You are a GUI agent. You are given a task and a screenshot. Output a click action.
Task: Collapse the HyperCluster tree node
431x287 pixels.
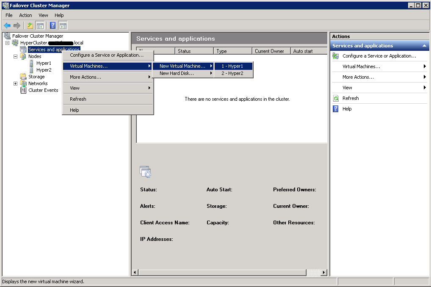[8, 43]
